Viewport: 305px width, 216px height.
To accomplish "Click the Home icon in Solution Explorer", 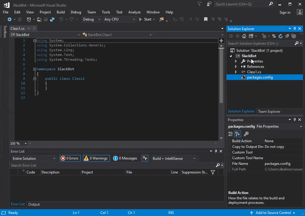I will pos(244,36).
